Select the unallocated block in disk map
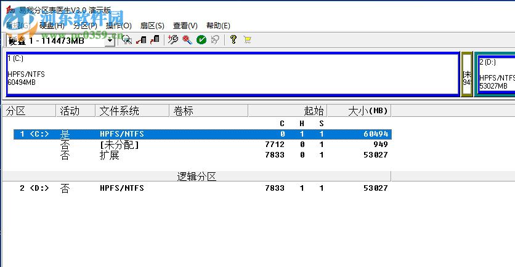Screen dimensions: 515x267 click(467, 74)
